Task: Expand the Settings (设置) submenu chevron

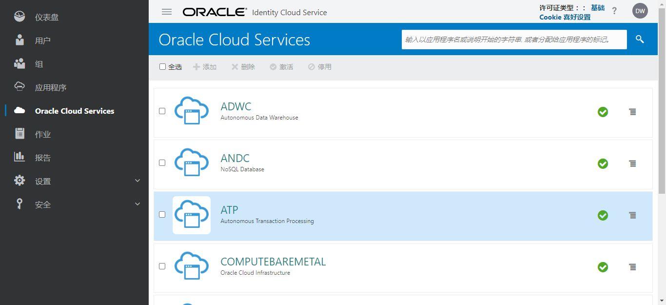Action: (137, 181)
